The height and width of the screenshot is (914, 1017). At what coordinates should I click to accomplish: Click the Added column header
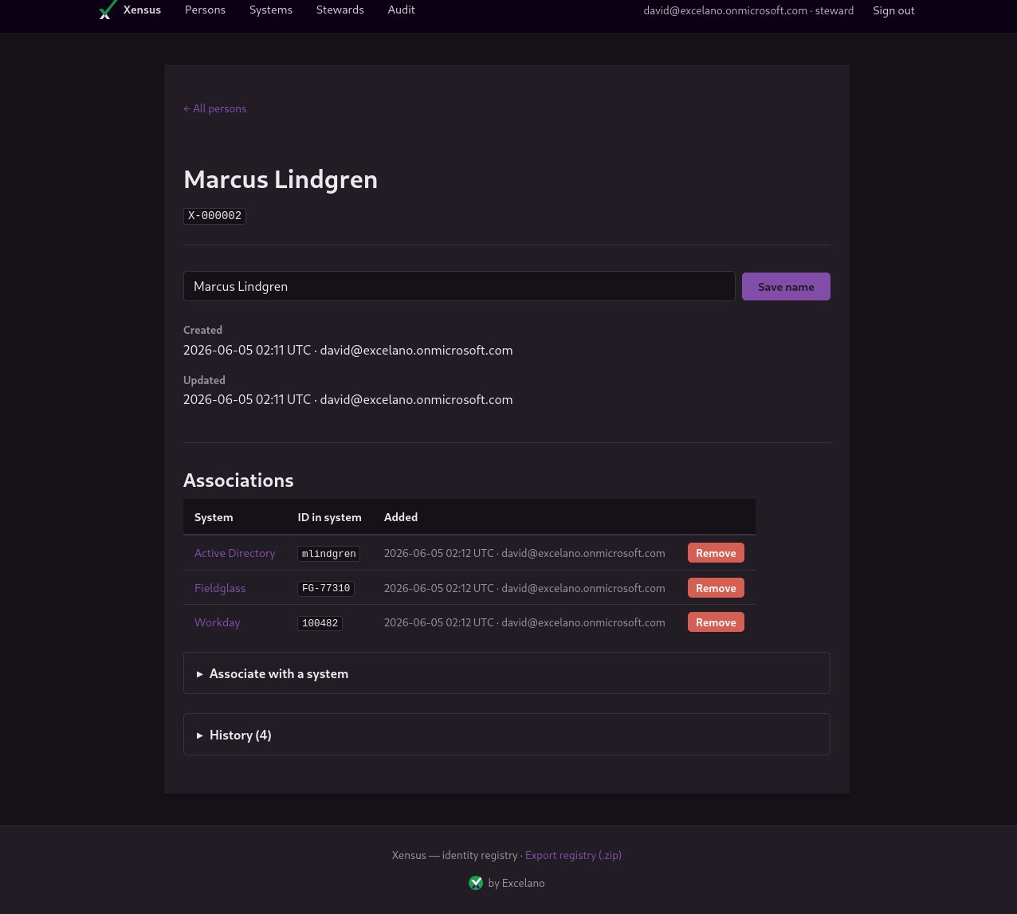(401, 517)
